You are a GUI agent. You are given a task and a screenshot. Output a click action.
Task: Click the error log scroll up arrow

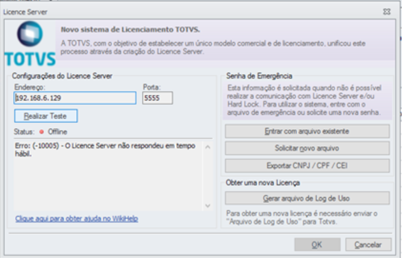[x=208, y=147]
